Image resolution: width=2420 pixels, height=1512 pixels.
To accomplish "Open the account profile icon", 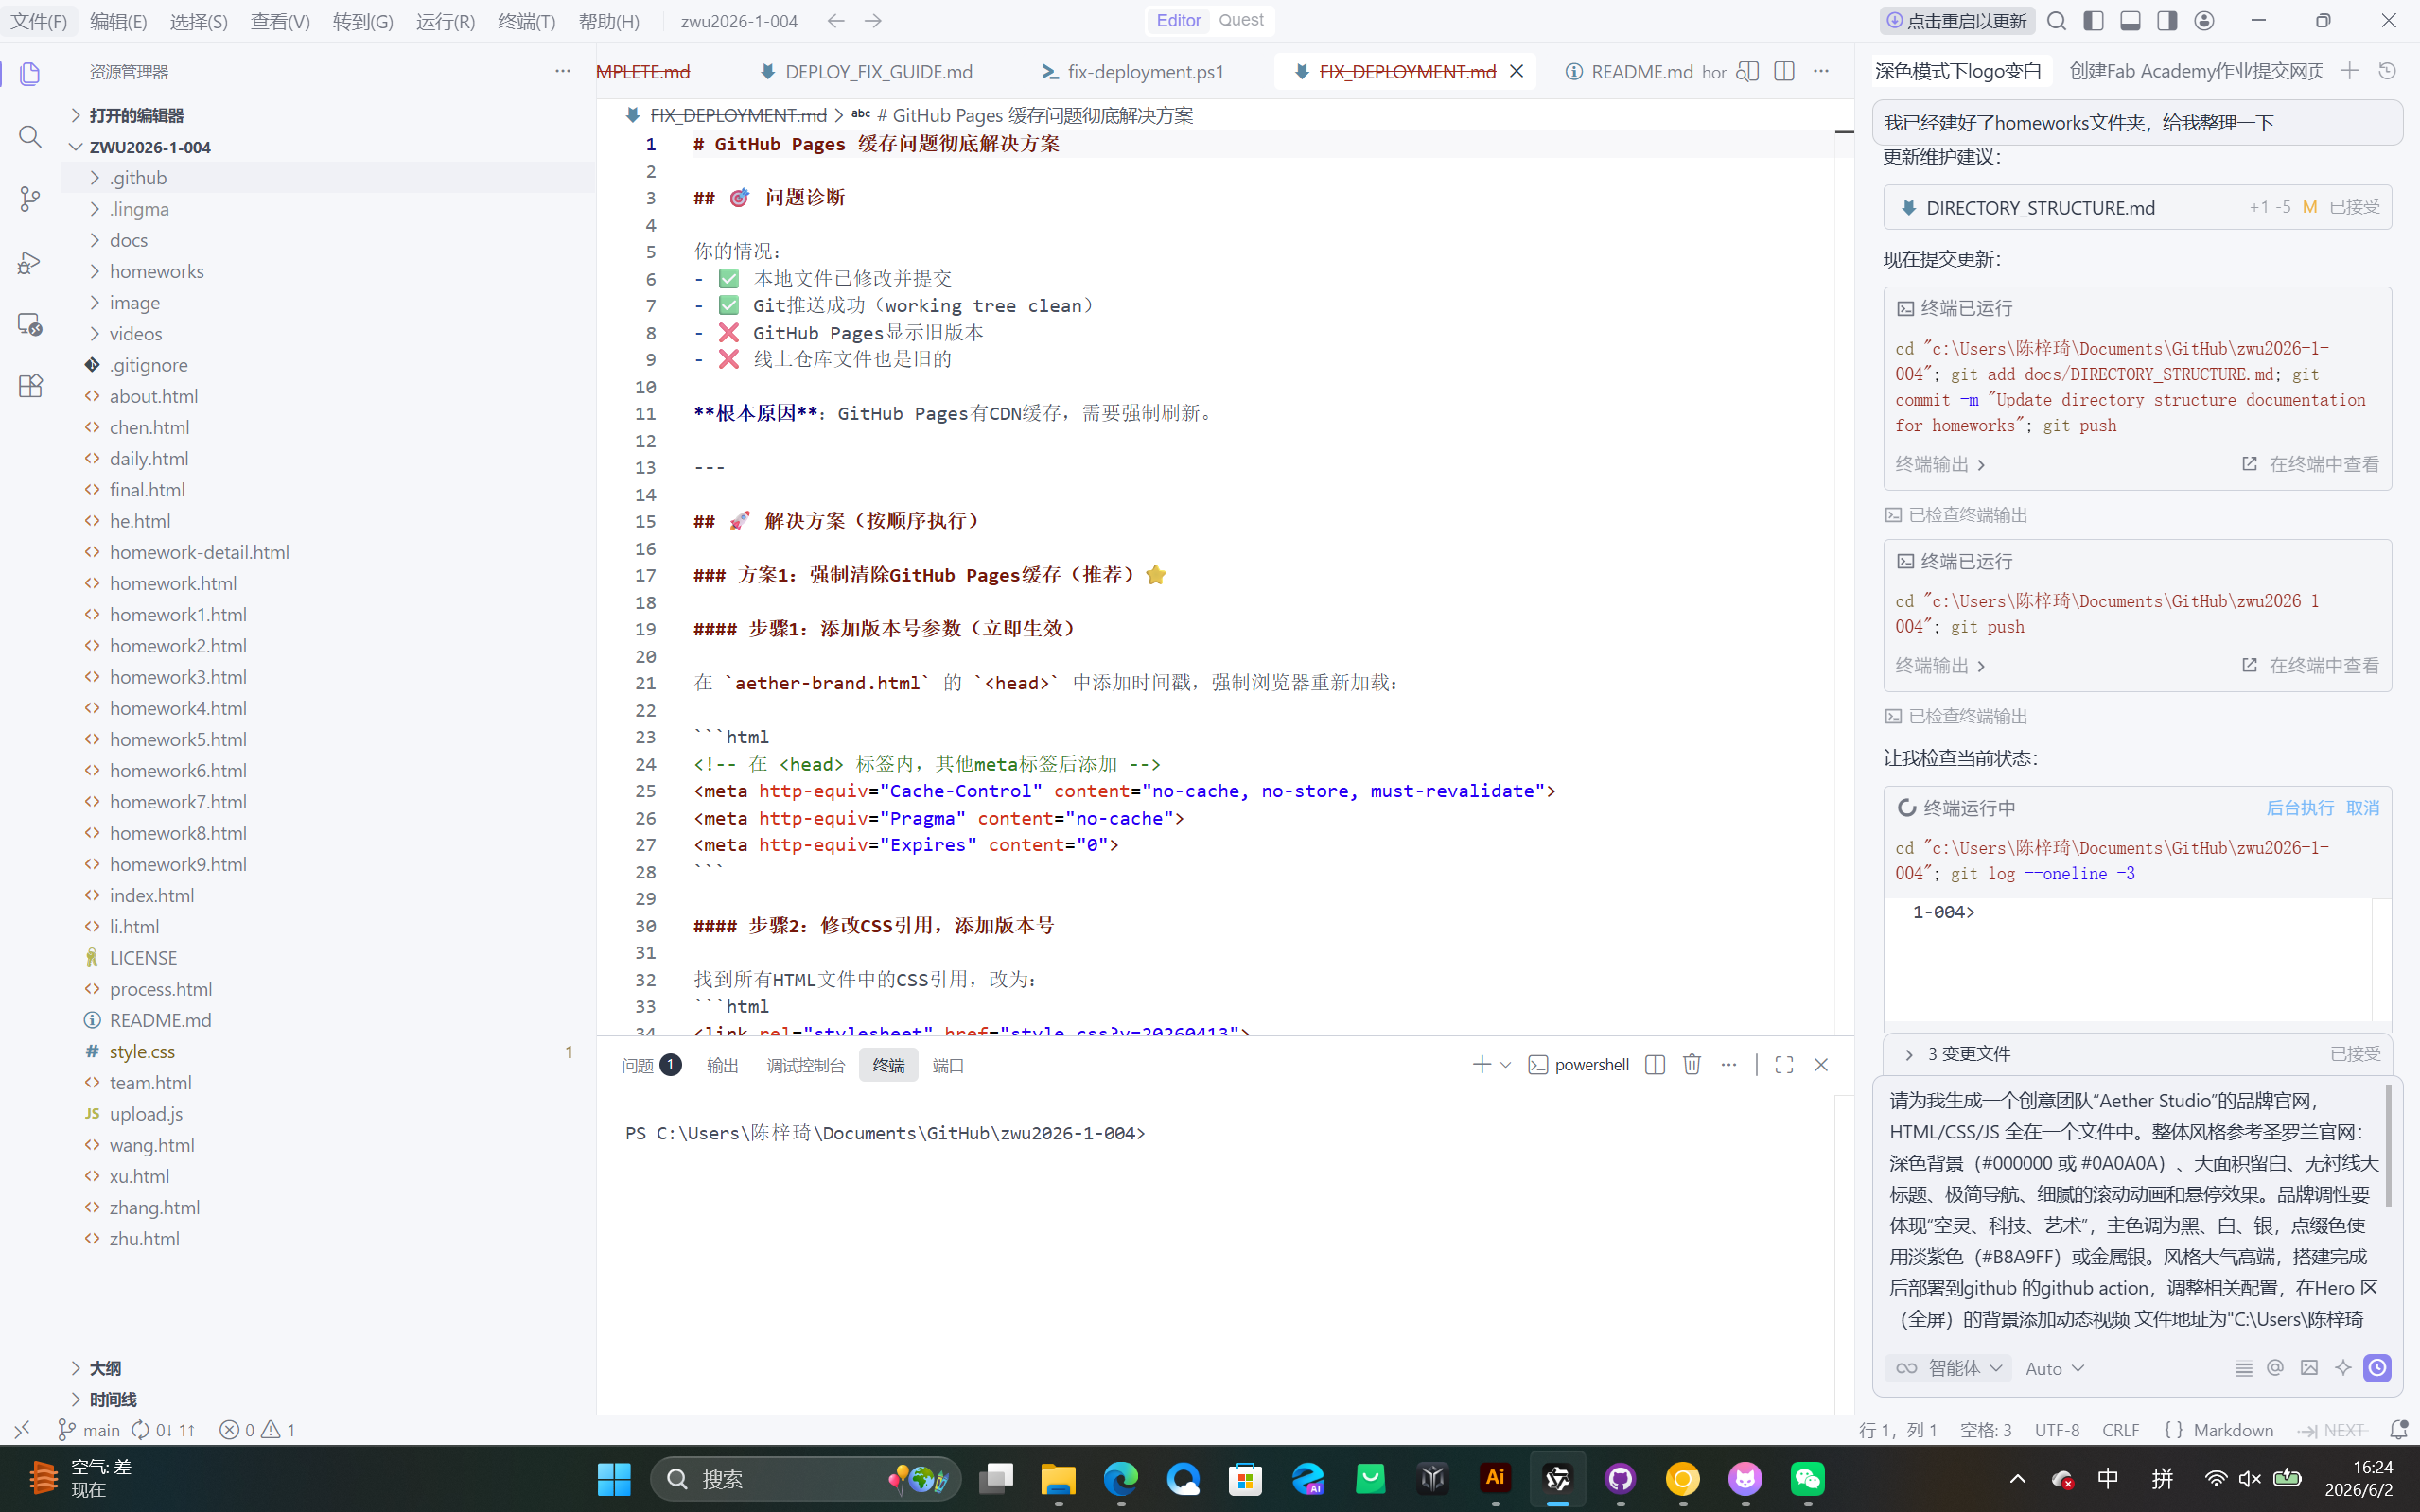I will tap(2204, 20).
